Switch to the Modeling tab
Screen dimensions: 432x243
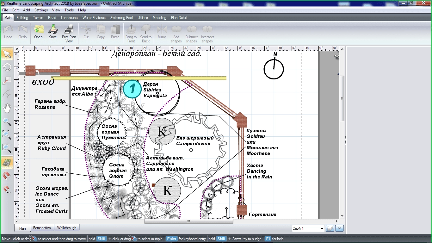(x=159, y=18)
